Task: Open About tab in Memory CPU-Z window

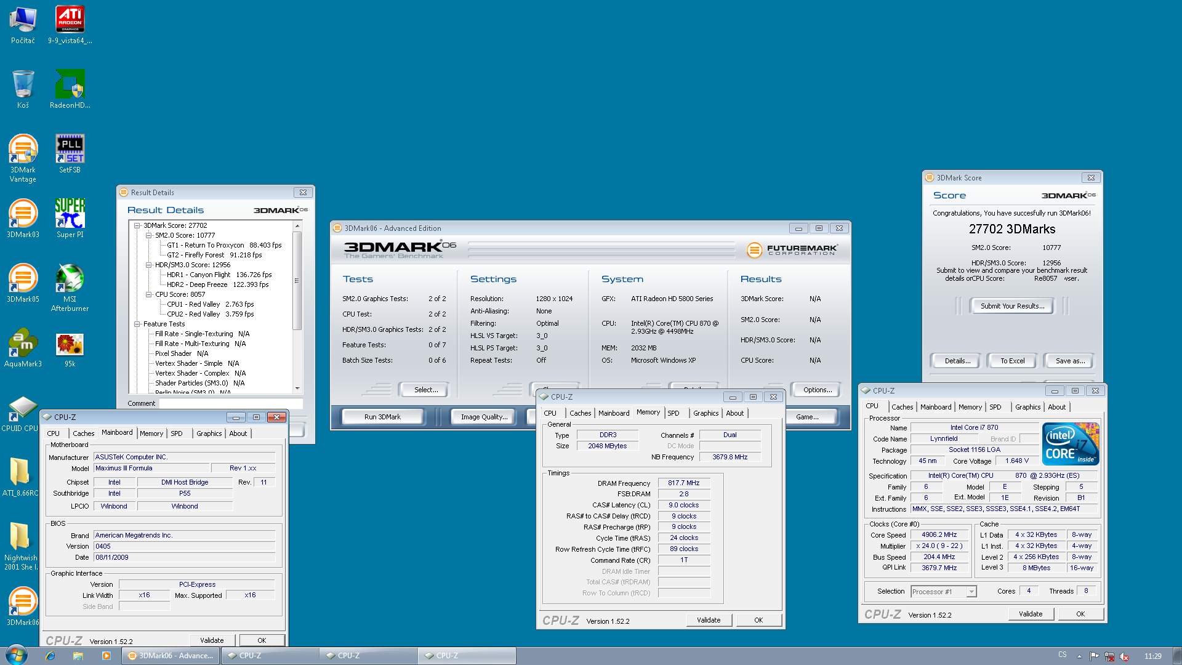Action: coord(735,413)
